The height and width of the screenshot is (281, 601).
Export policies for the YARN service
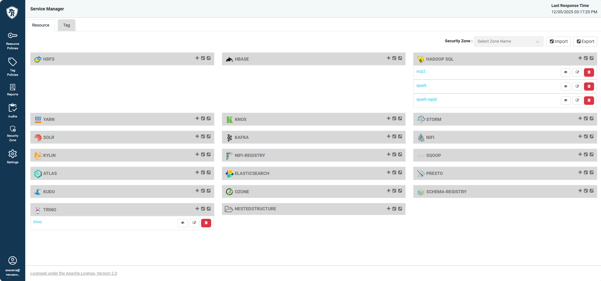coord(209,118)
